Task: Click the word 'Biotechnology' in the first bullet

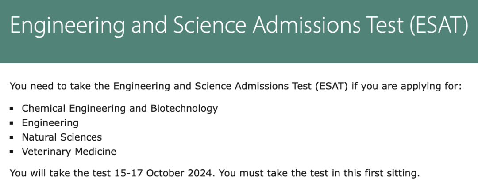Action: pos(184,109)
